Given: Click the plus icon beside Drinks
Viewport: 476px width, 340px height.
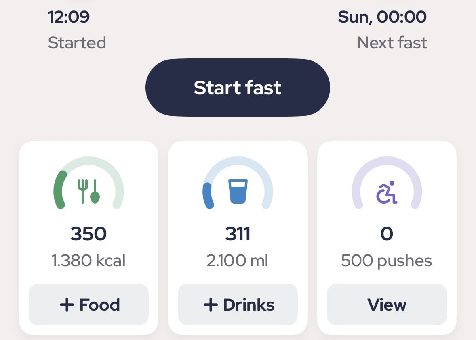Looking at the screenshot, I should coord(211,305).
